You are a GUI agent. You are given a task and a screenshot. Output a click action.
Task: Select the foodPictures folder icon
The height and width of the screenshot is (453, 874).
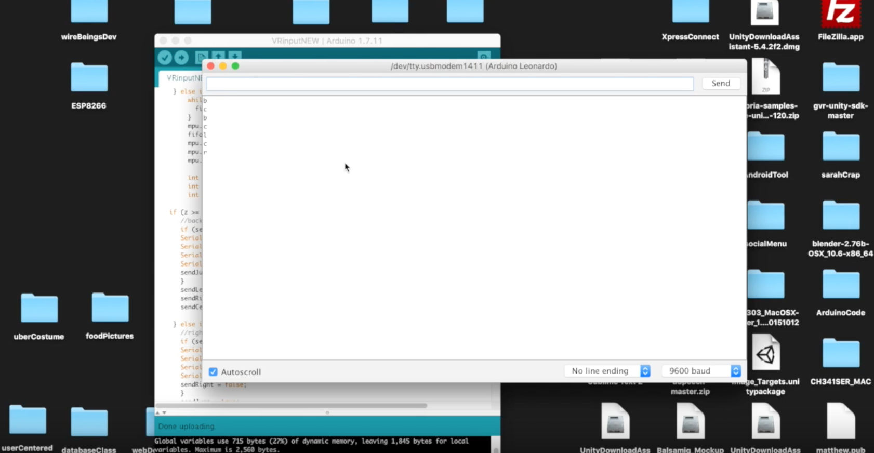coord(110,308)
